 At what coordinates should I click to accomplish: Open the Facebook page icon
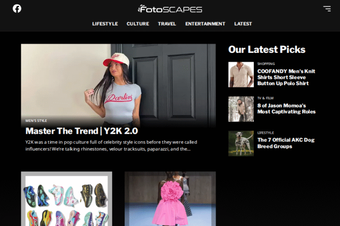click(17, 8)
